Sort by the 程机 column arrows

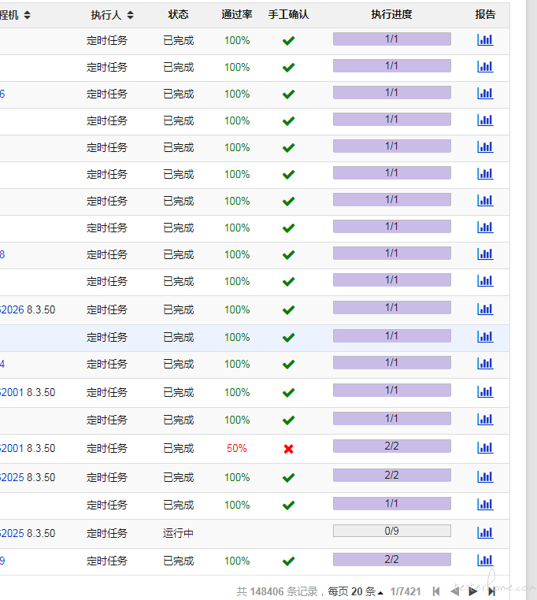coord(27,15)
